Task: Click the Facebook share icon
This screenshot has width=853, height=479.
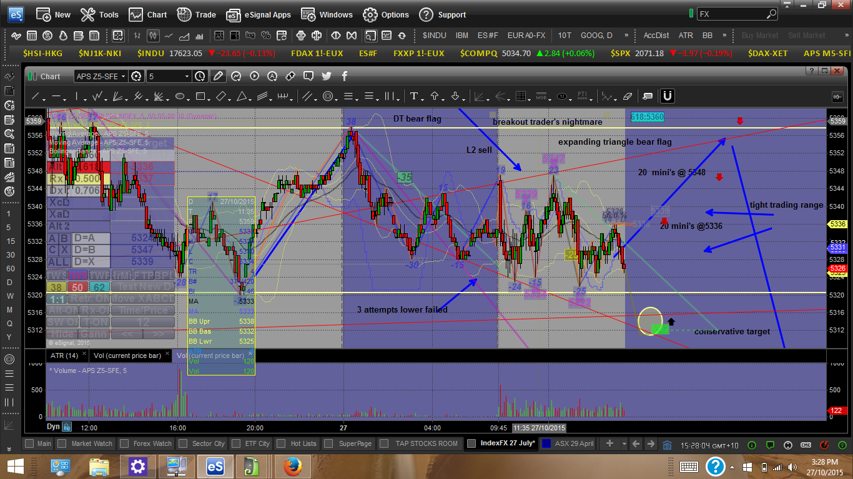Action: (345, 76)
